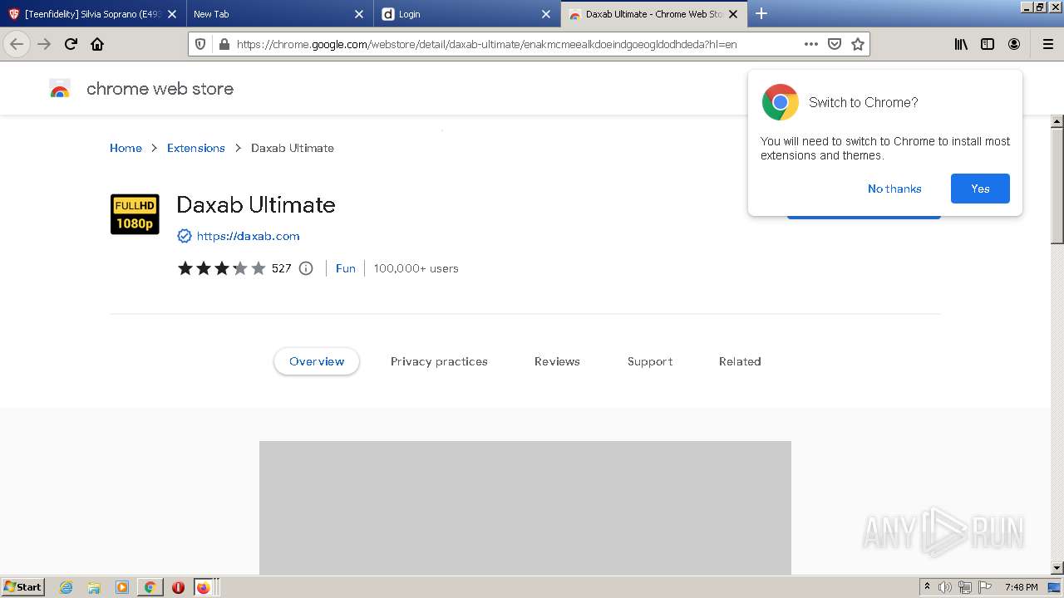Open the Support tab
The width and height of the screenshot is (1064, 598).
click(x=650, y=361)
